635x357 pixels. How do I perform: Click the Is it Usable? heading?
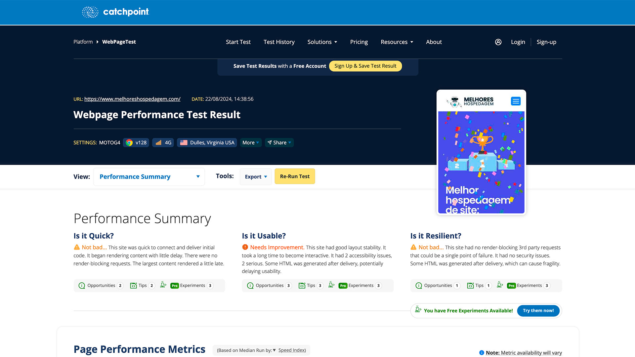tap(264, 236)
